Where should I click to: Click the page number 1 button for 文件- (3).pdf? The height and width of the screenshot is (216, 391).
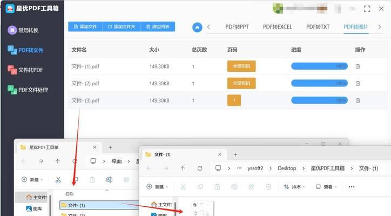234,100
